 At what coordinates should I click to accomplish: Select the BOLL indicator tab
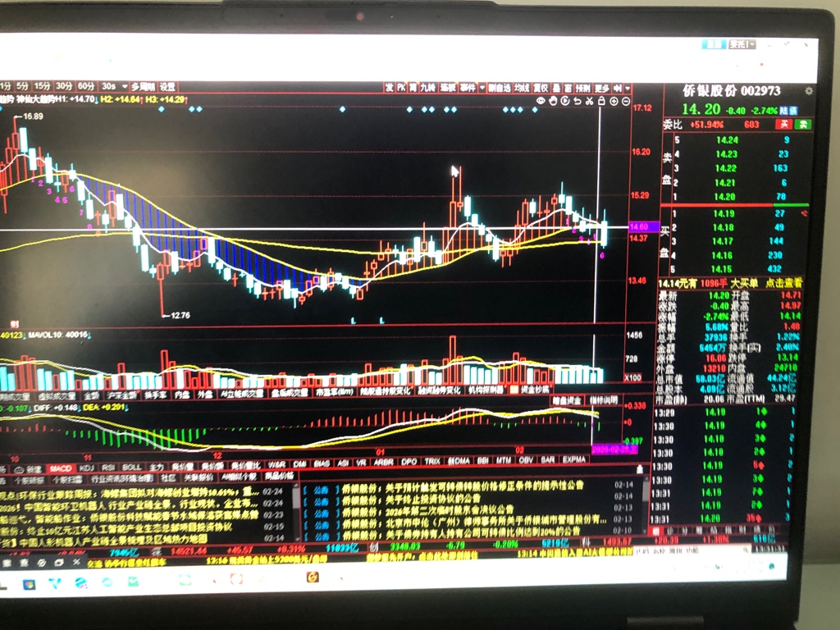click(132, 468)
